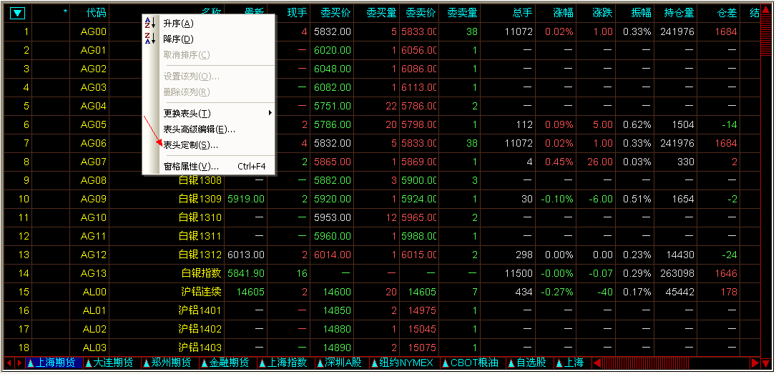
Task: Click the vertical scrollbar thumb
Action: (x=765, y=36)
